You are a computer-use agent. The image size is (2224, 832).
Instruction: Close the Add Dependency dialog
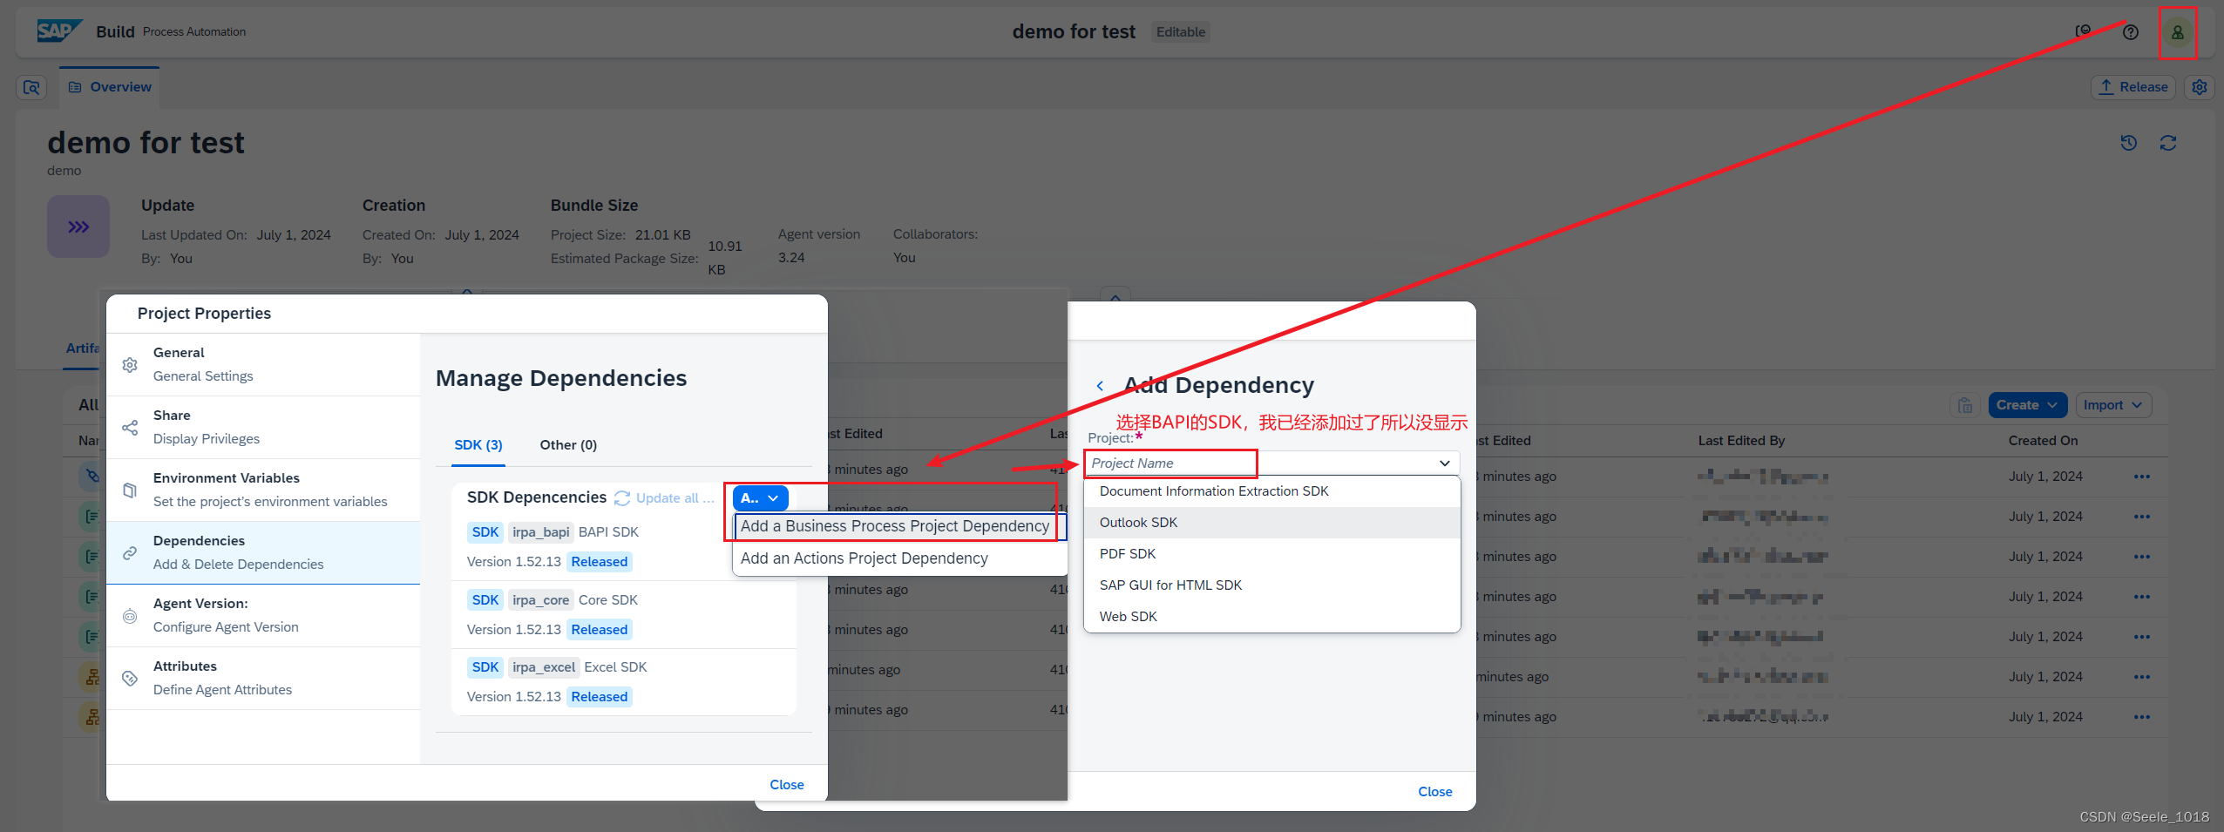pyautogui.click(x=1435, y=792)
